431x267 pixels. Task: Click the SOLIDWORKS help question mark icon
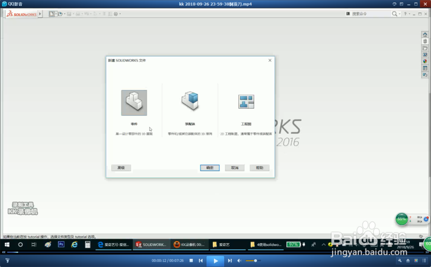pyautogui.click(x=405, y=14)
